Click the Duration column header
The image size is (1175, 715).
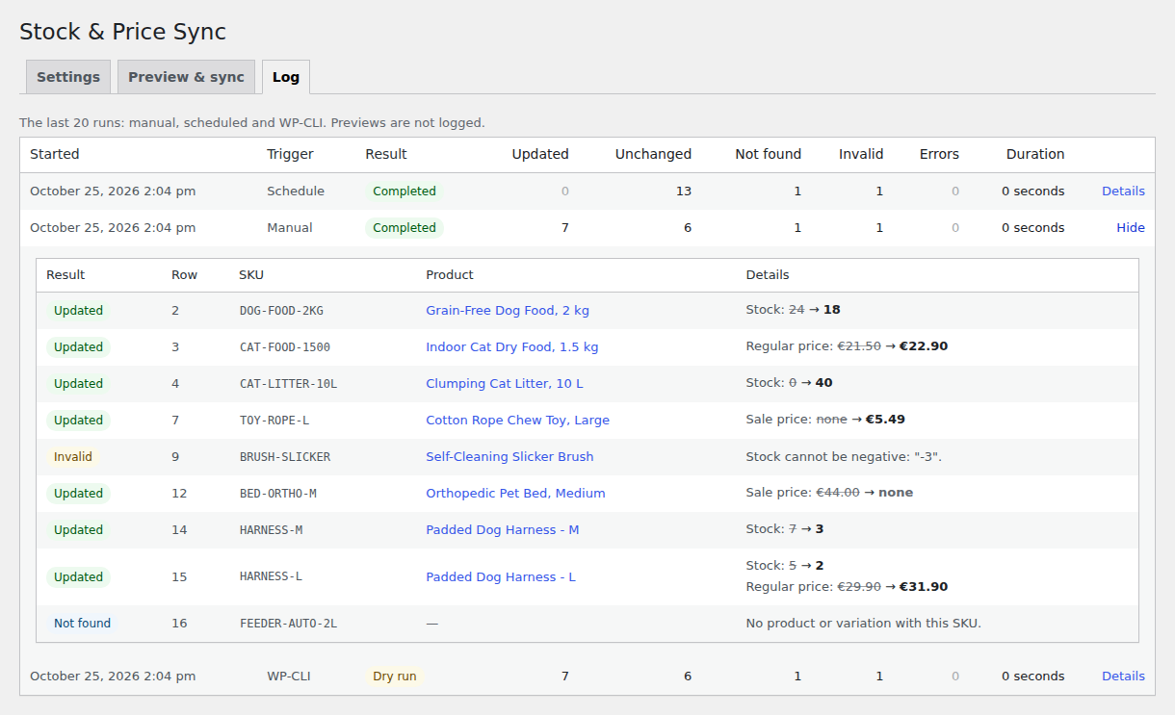point(1035,154)
